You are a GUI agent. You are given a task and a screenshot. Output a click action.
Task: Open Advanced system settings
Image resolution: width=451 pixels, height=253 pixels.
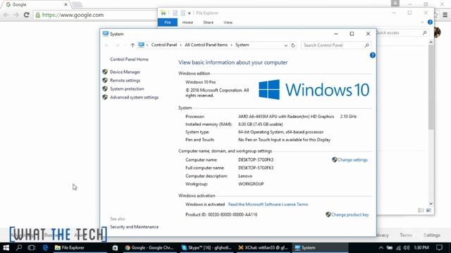(x=134, y=98)
